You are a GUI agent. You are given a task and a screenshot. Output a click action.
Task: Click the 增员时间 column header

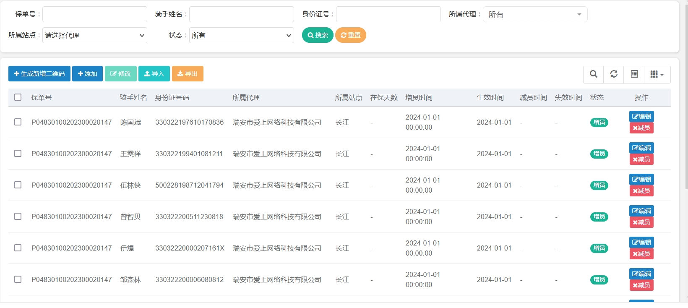(419, 97)
